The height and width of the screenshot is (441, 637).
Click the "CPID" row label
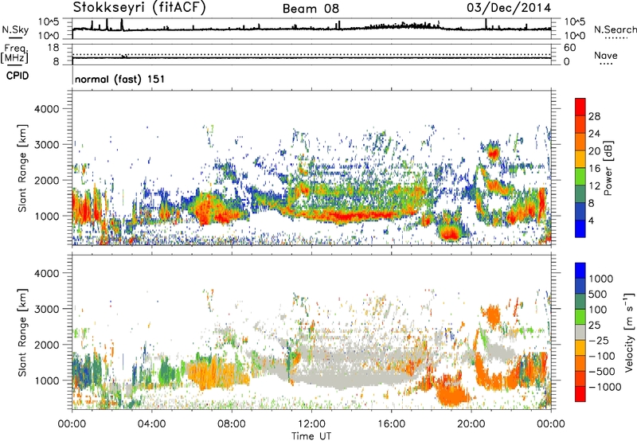pos(18,76)
